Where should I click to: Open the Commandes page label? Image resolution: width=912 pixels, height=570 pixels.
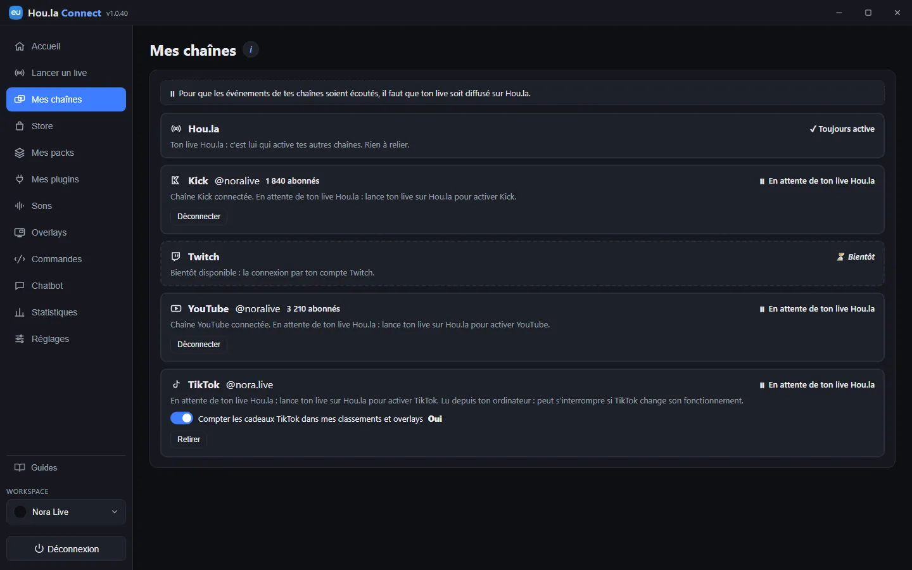pyautogui.click(x=56, y=259)
